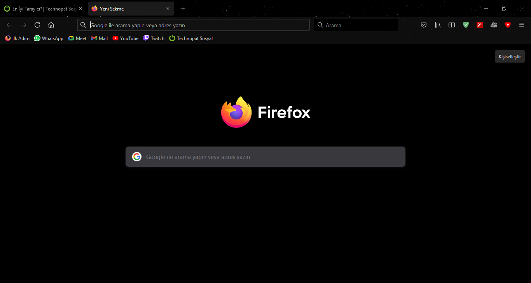Focus the Google search field on new tab page
Image resolution: width=531 pixels, height=283 pixels.
(265, 157)
